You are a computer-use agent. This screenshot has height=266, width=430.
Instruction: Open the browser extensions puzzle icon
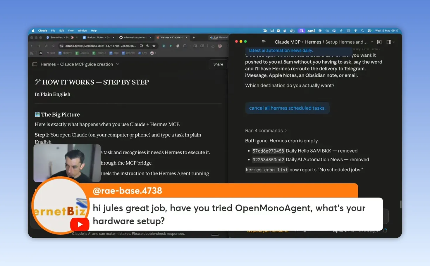click(185, 46)
